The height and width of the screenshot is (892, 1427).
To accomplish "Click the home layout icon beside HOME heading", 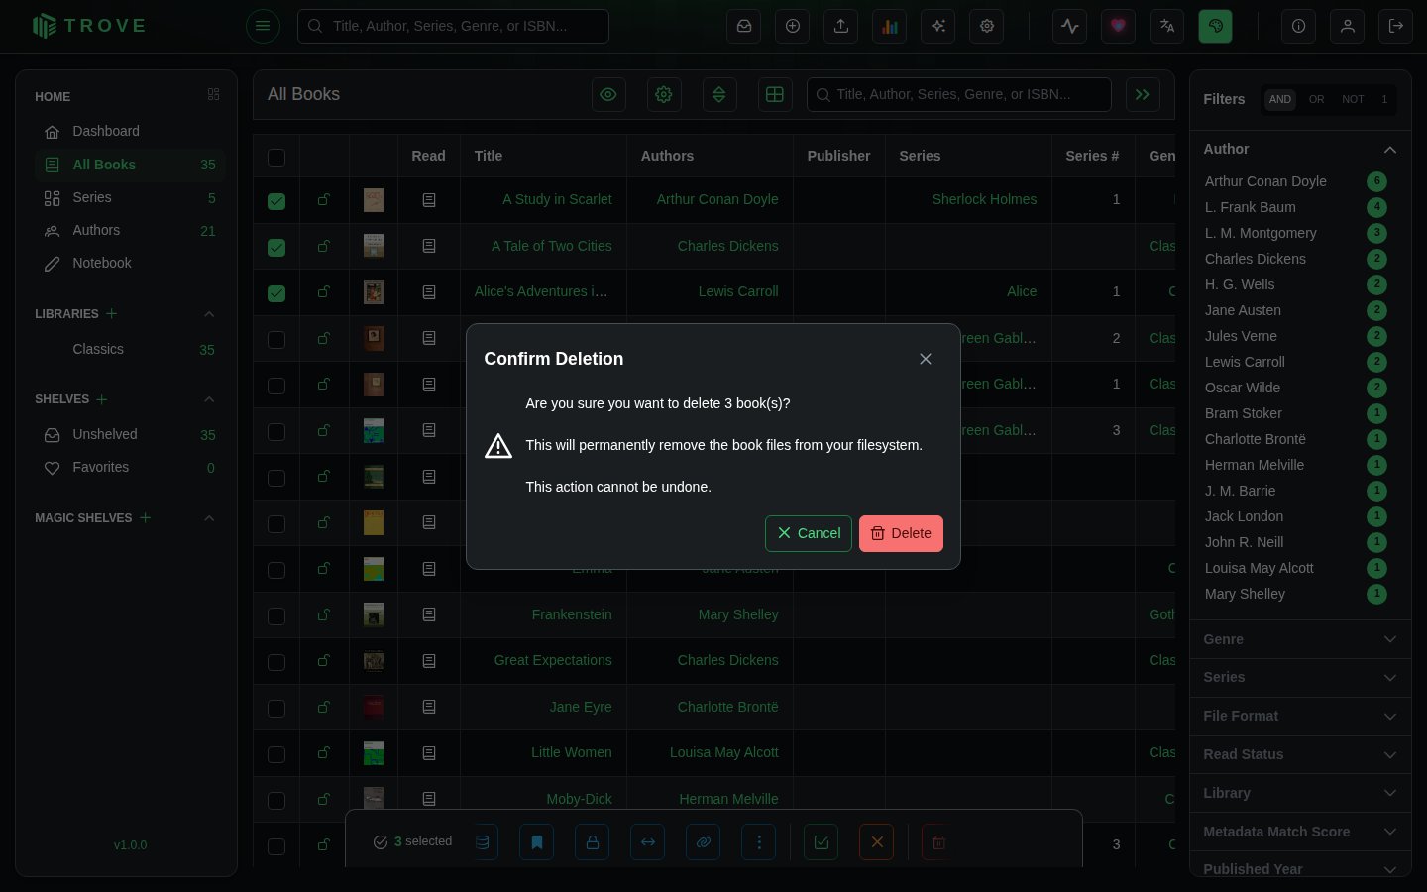I will [213, 95].
